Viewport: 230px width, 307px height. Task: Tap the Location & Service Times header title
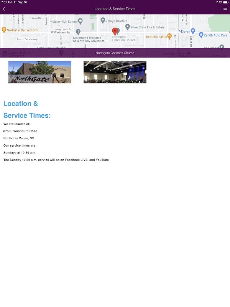pyautogui.click(x=115, y=9)
